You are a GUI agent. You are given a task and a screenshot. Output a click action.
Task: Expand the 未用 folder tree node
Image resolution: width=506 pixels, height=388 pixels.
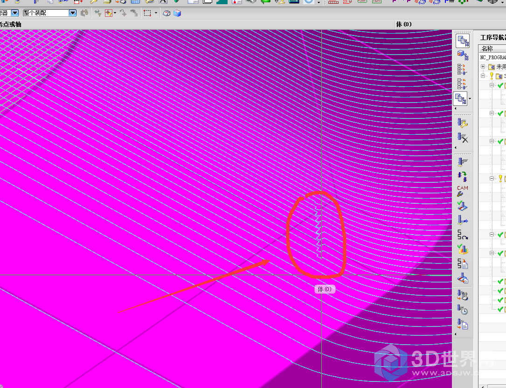click(x=483, y=67)
